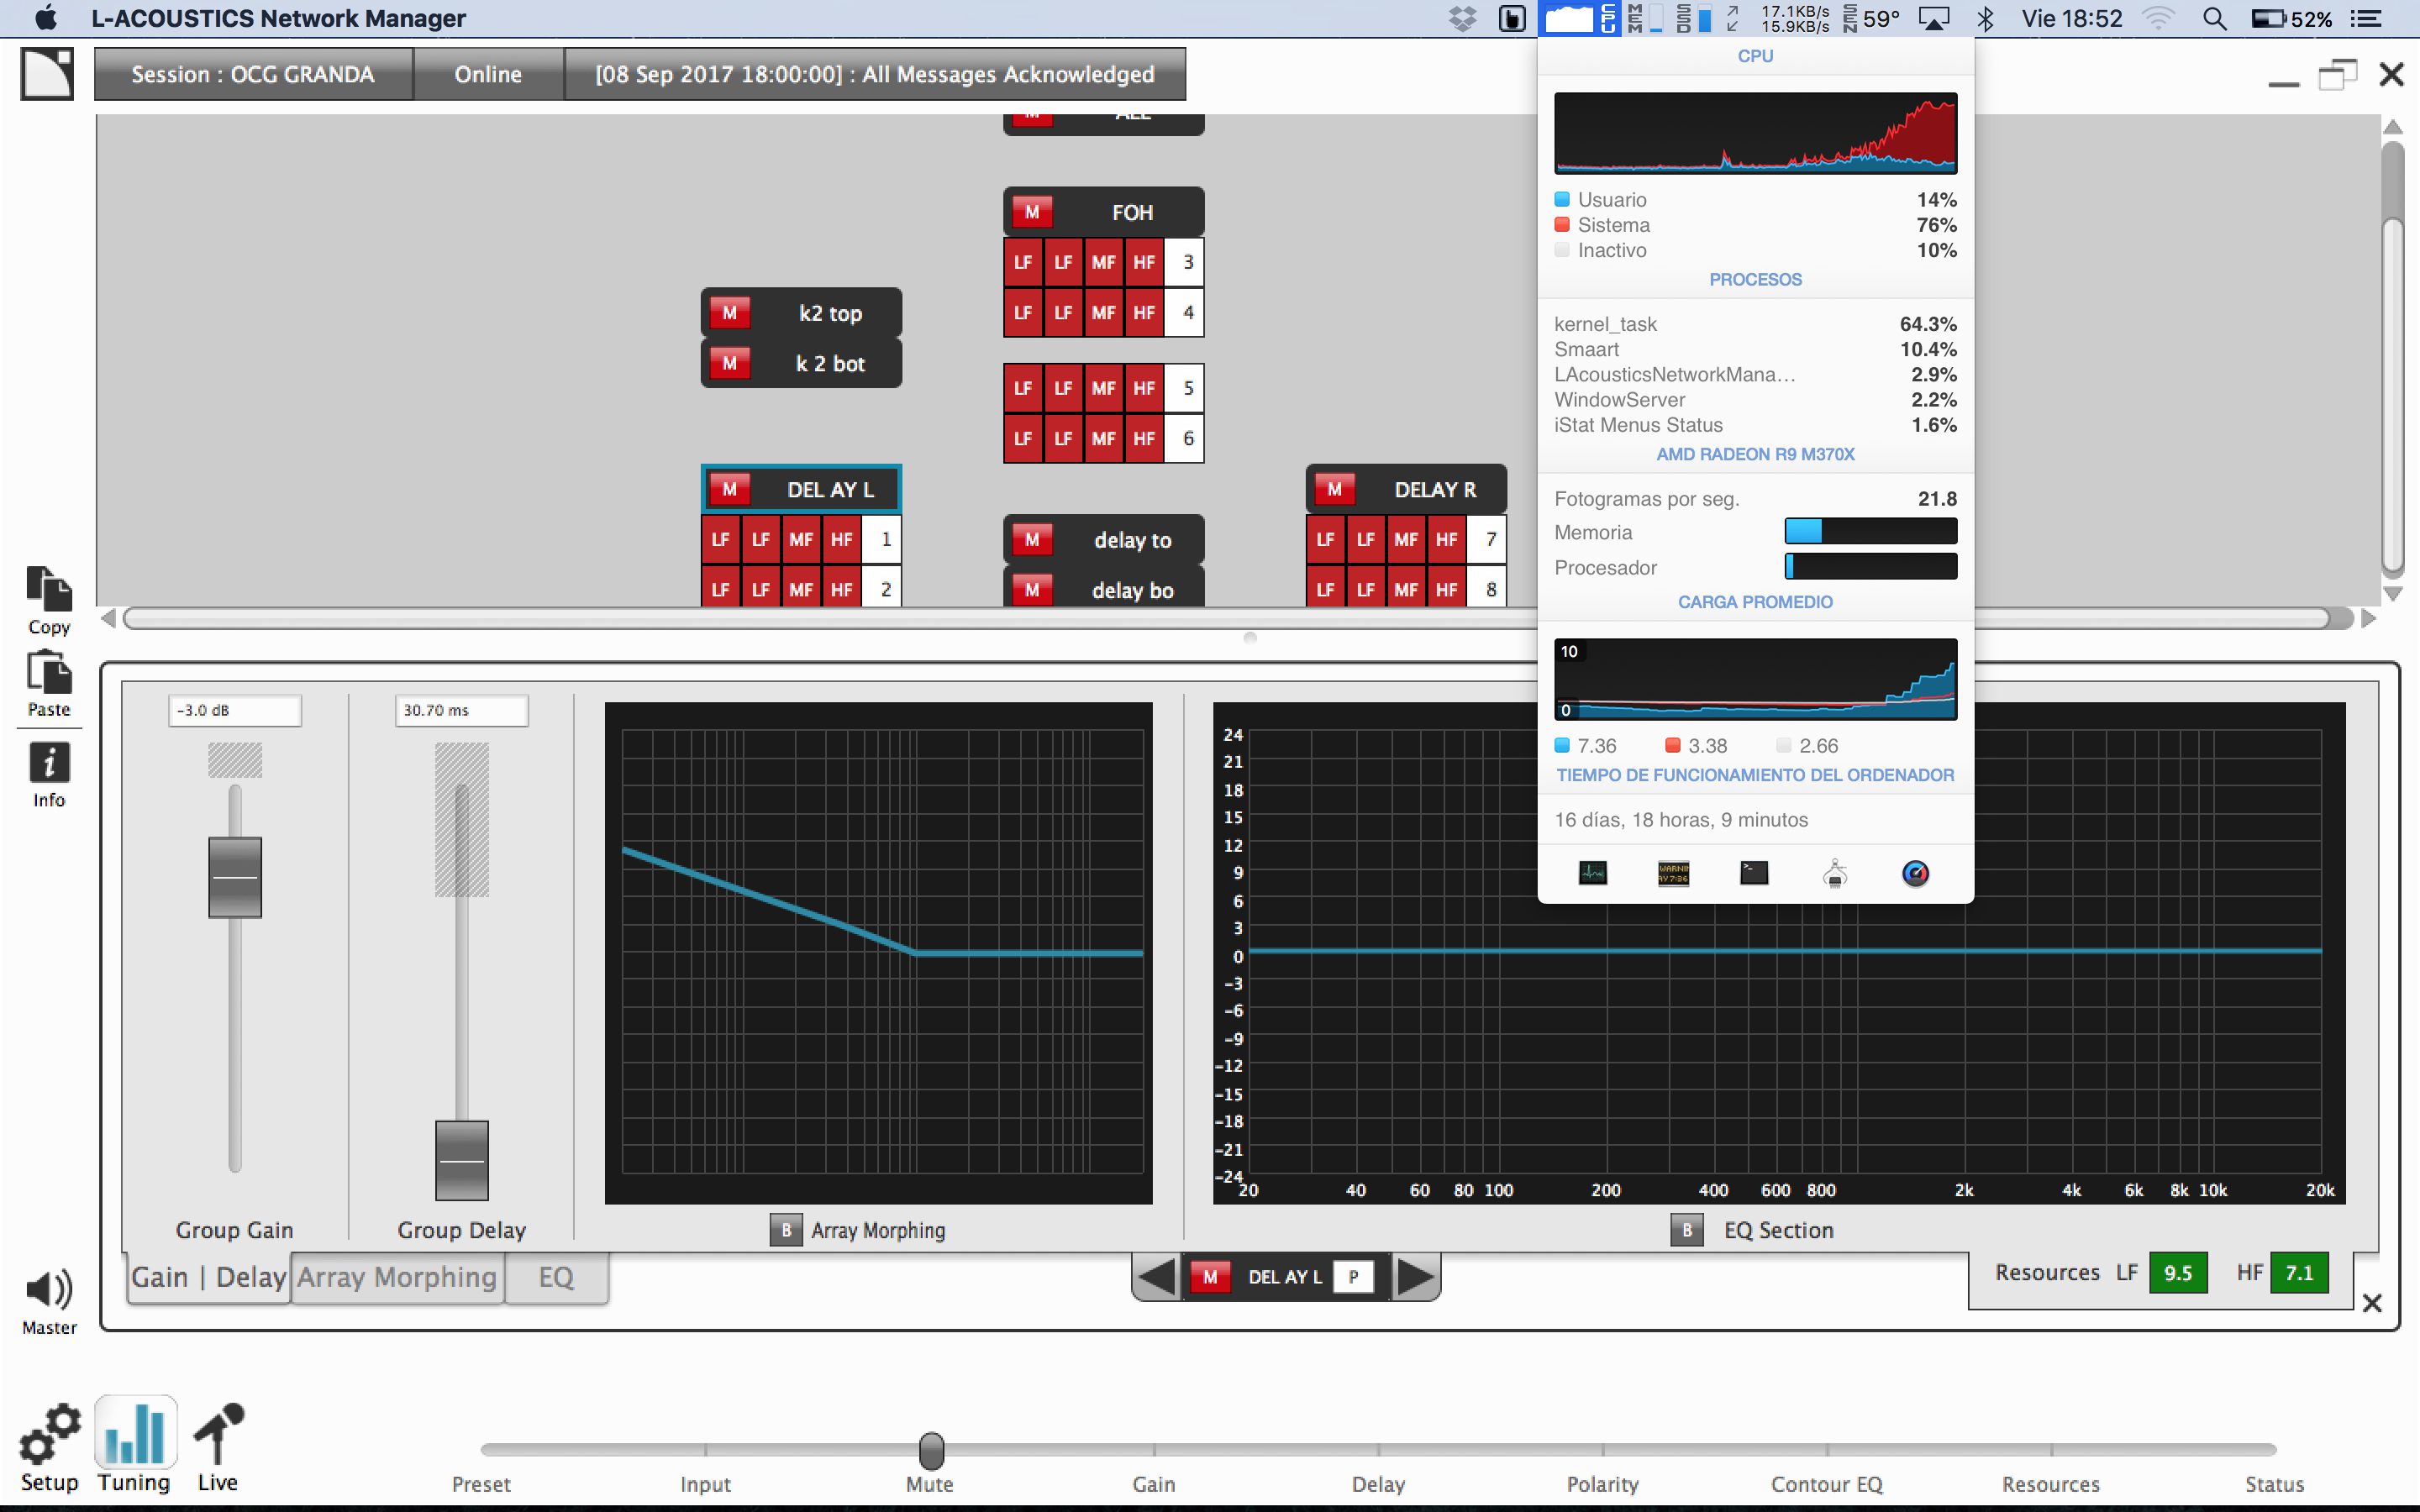
Task: Toggle M mute in DEL AY L navigator
Action: [x=1210, y=1277]
